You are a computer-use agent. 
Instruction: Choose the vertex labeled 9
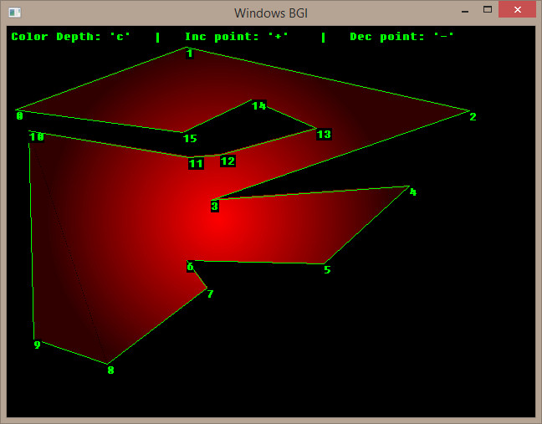[37, 345]
